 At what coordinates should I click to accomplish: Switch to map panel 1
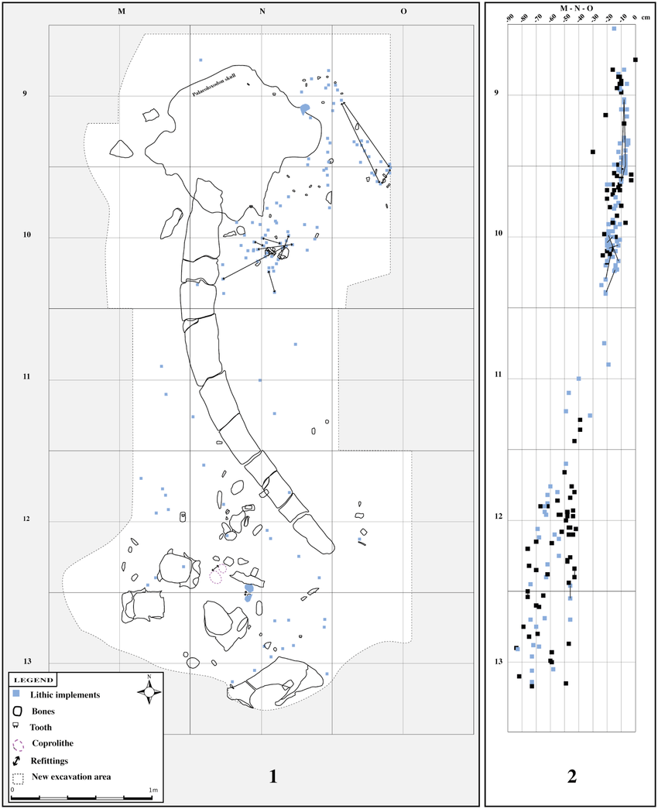click(x=272, y=775)
